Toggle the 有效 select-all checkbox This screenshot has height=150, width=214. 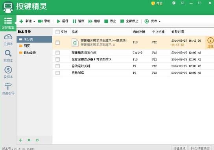(57, 32)
